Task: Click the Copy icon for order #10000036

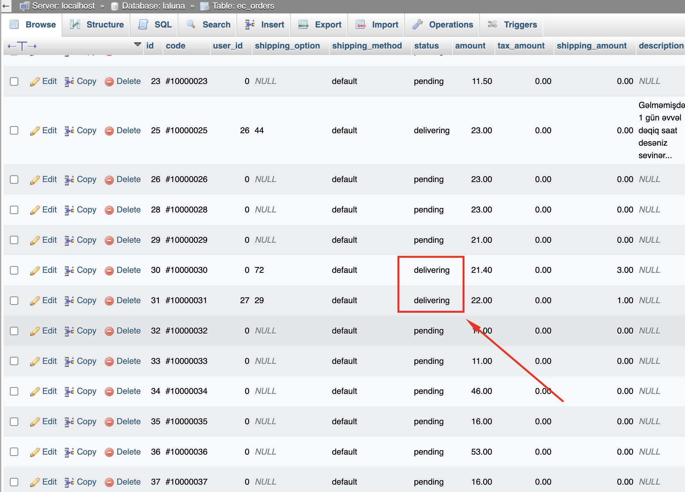Action: (x=69, y=452)
